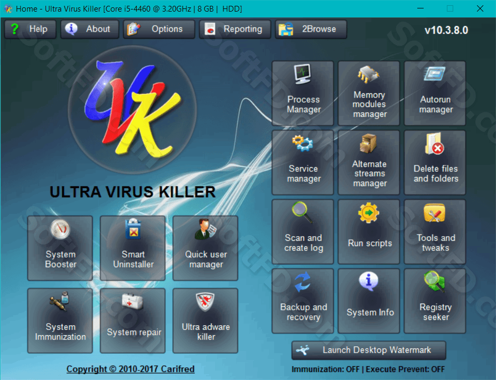Image resolution: width=496 pixels, height=380 pixels.
Task: Open Alternate streams manager
Action: tap(369, 162)
